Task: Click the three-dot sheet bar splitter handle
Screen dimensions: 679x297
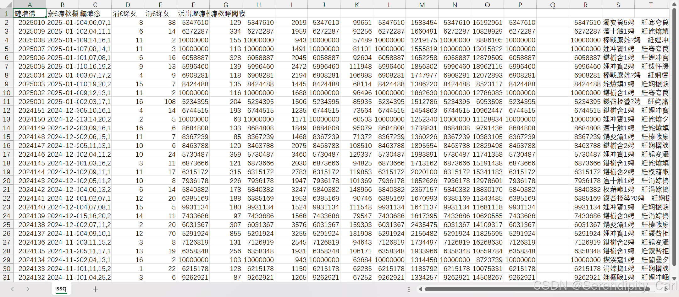Action: pyautogui.click(x=409, y=289)
